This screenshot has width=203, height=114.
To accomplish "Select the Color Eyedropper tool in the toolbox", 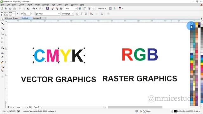I will [x=2, y=62].
